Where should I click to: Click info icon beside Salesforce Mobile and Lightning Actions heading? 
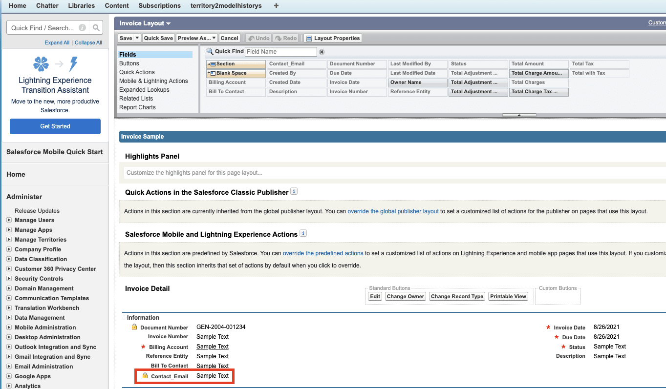tap(303, 233)
